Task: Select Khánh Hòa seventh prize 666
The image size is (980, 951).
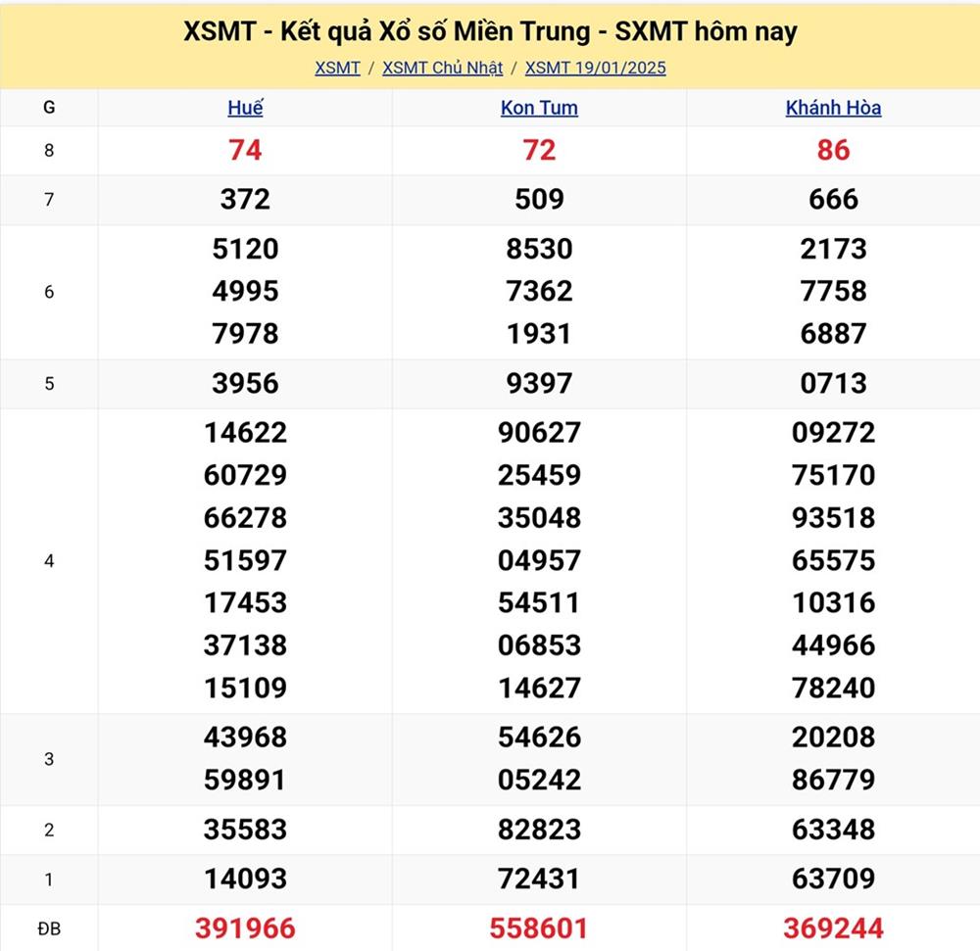Action: pos(833,200)
